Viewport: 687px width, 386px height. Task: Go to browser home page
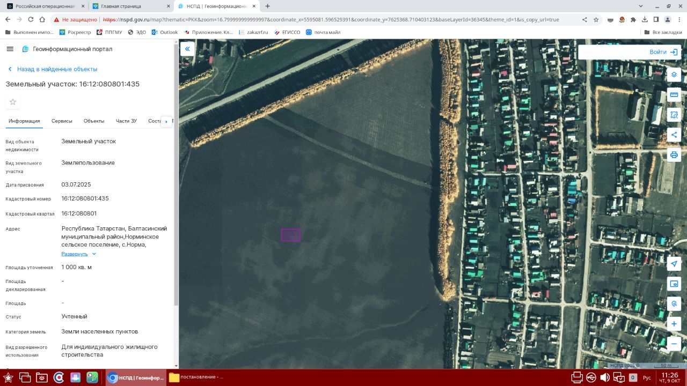(x=42, y=19)
